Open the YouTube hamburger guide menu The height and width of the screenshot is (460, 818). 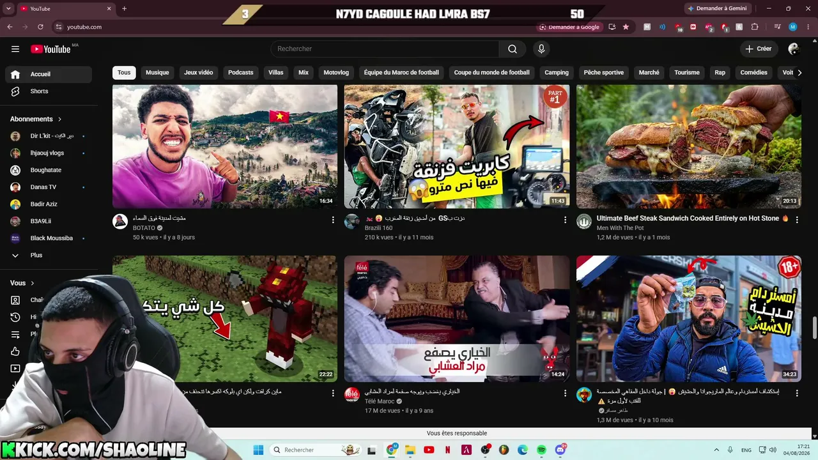pos(15,49)
